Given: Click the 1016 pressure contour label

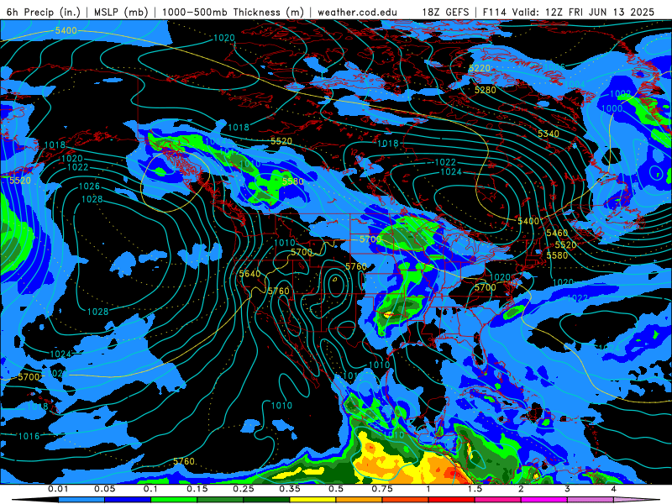Looking at the screenshot, I should pos(29,436).
